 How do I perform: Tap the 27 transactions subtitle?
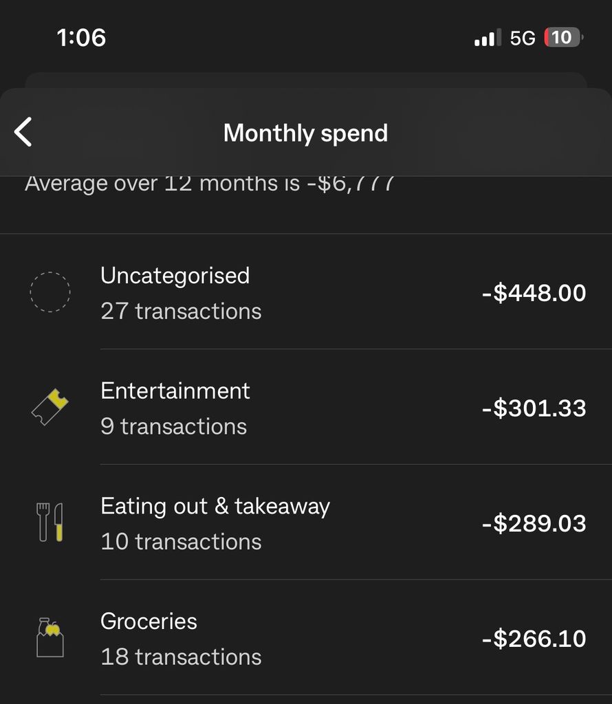coord(181,311)
